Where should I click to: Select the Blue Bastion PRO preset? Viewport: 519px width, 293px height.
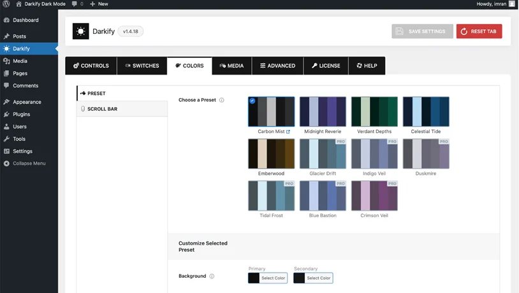[323, 196]
